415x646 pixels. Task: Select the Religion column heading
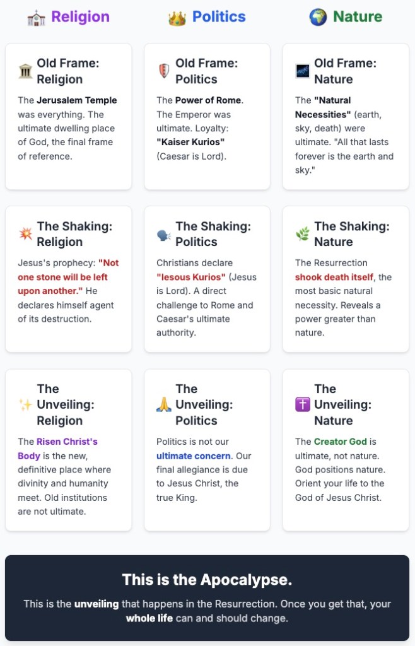tap(80, 17)
